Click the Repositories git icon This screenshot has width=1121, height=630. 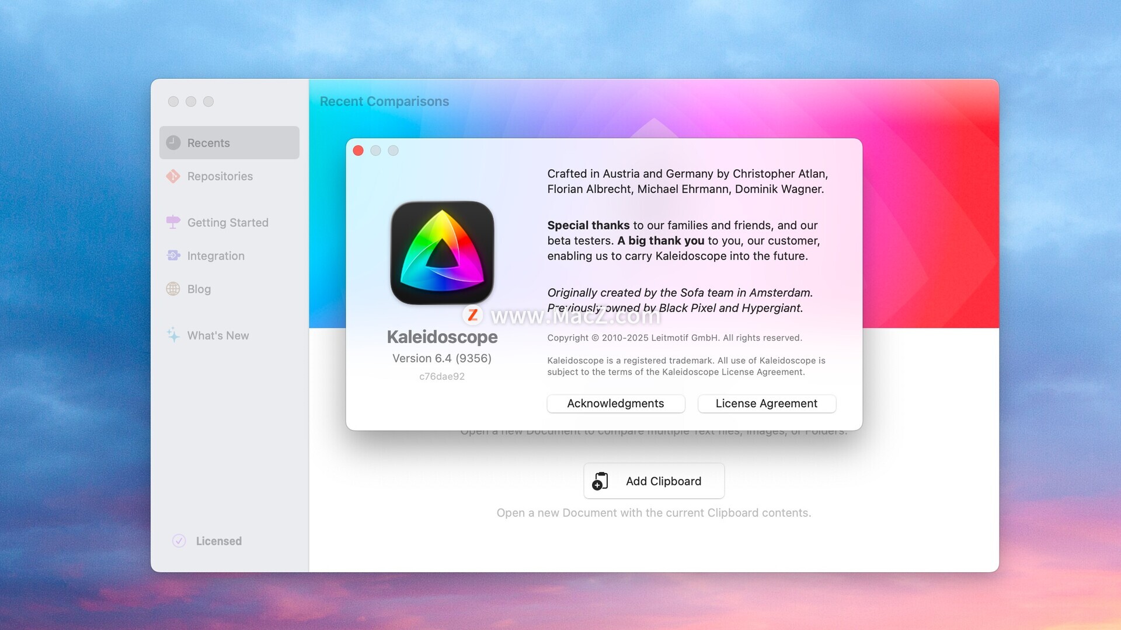point(173,176)
